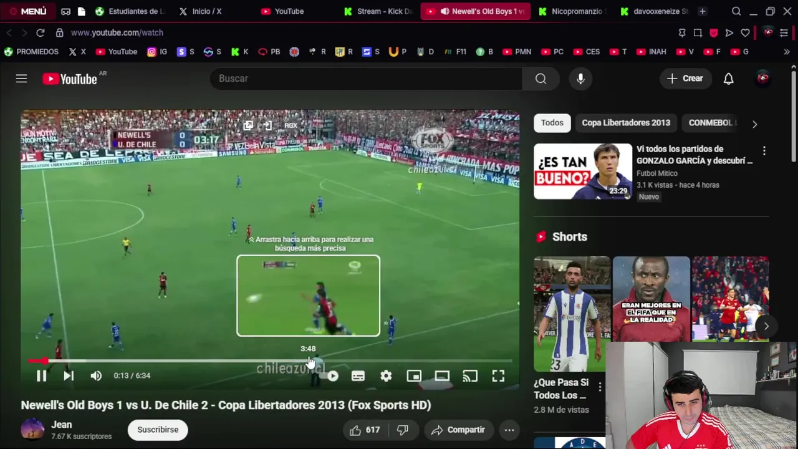Open the YouTube hamburger guide menu
Screen dimensions: 798x449
[21, 79]
